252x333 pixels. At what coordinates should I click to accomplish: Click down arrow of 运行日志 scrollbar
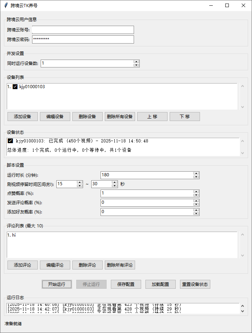coord(243,311)
